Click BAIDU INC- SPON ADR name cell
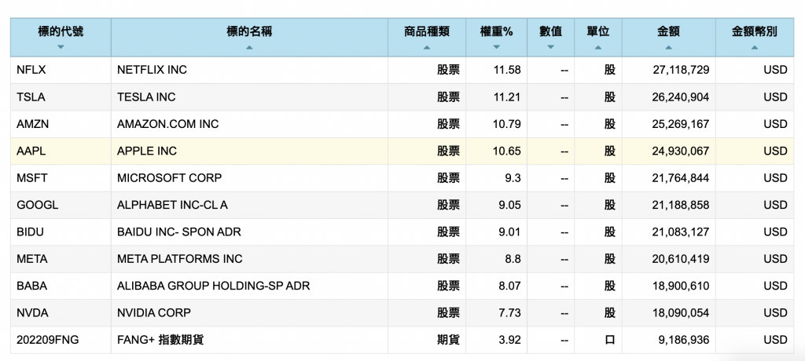 pos(249,232)
